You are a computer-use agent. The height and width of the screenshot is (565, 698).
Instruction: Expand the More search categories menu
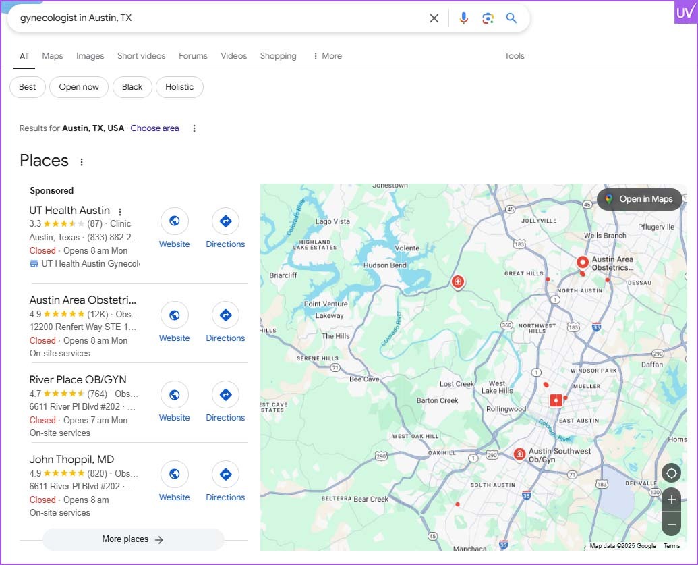pyautogui.click(x=328, y=56)
